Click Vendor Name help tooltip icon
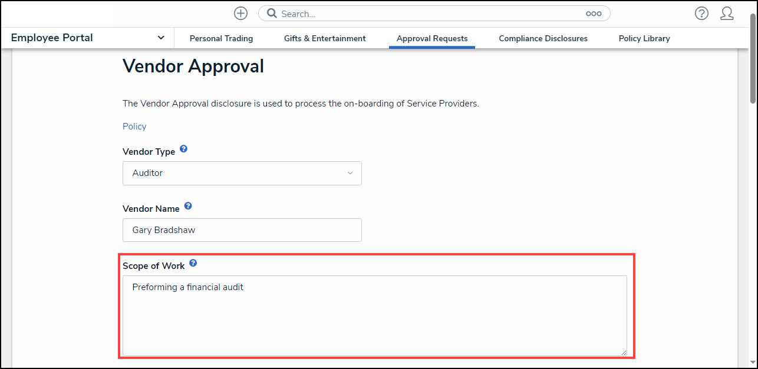758x369 pixels. pyautogui.click(x=188, y=207)
